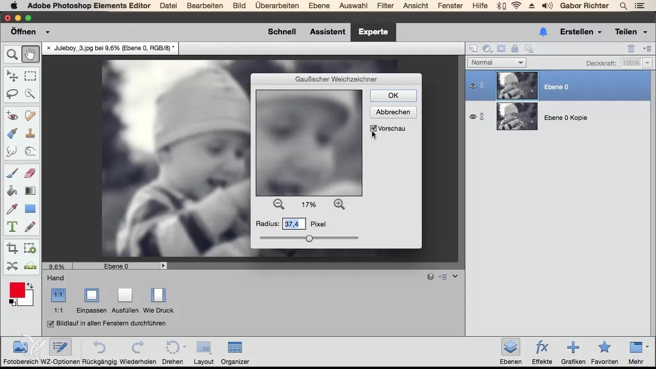This screenshot has height=369, width=656.
Task: Swap foreground and background colors
Action: click(29, 285)
